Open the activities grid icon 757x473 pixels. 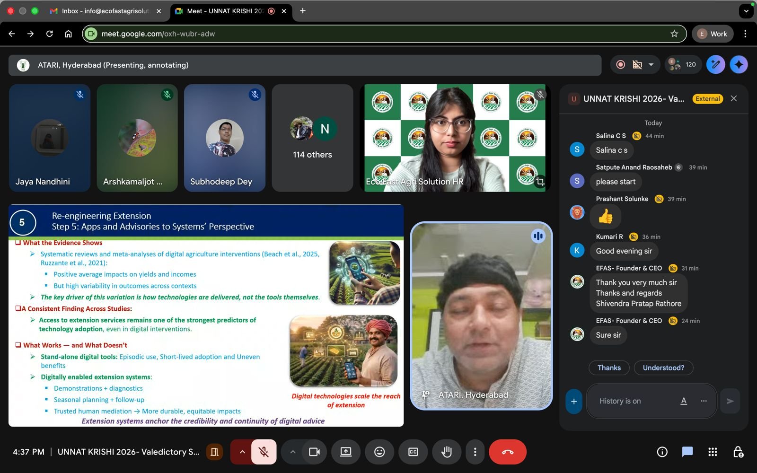713,452
